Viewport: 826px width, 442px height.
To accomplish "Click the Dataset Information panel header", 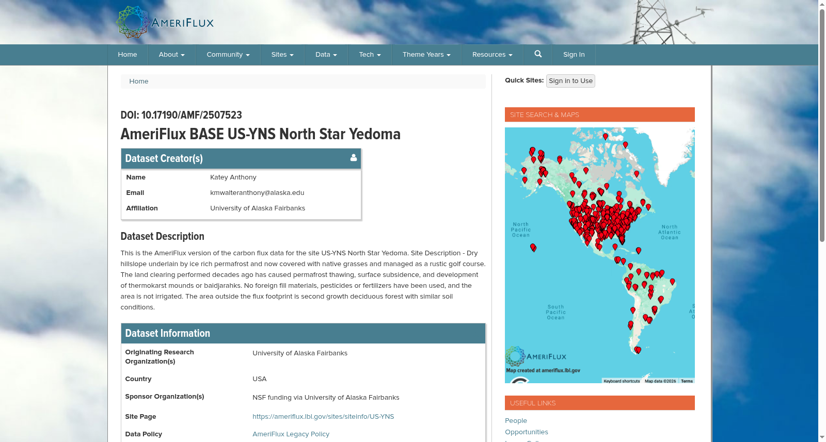I will (x=303, y=333).
